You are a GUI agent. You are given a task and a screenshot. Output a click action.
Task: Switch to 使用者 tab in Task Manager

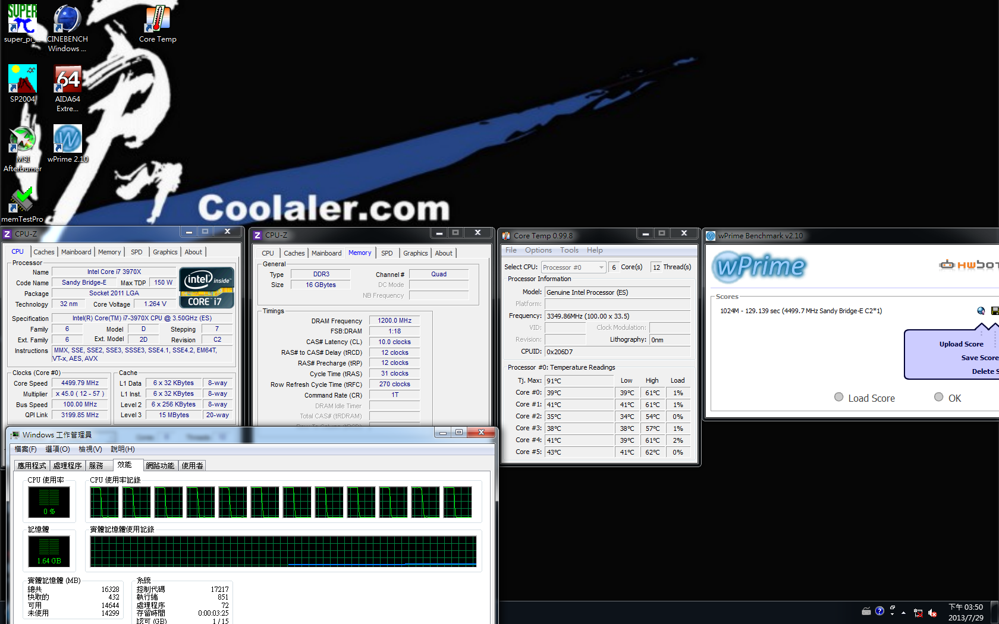192,465
